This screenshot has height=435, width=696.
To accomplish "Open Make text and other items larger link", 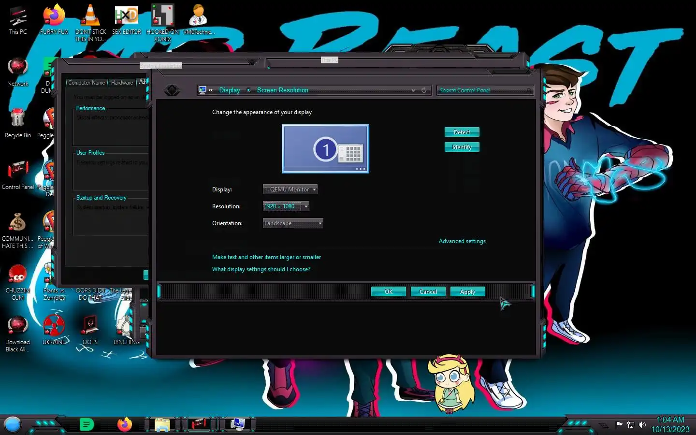I will [x=266, y=257].
